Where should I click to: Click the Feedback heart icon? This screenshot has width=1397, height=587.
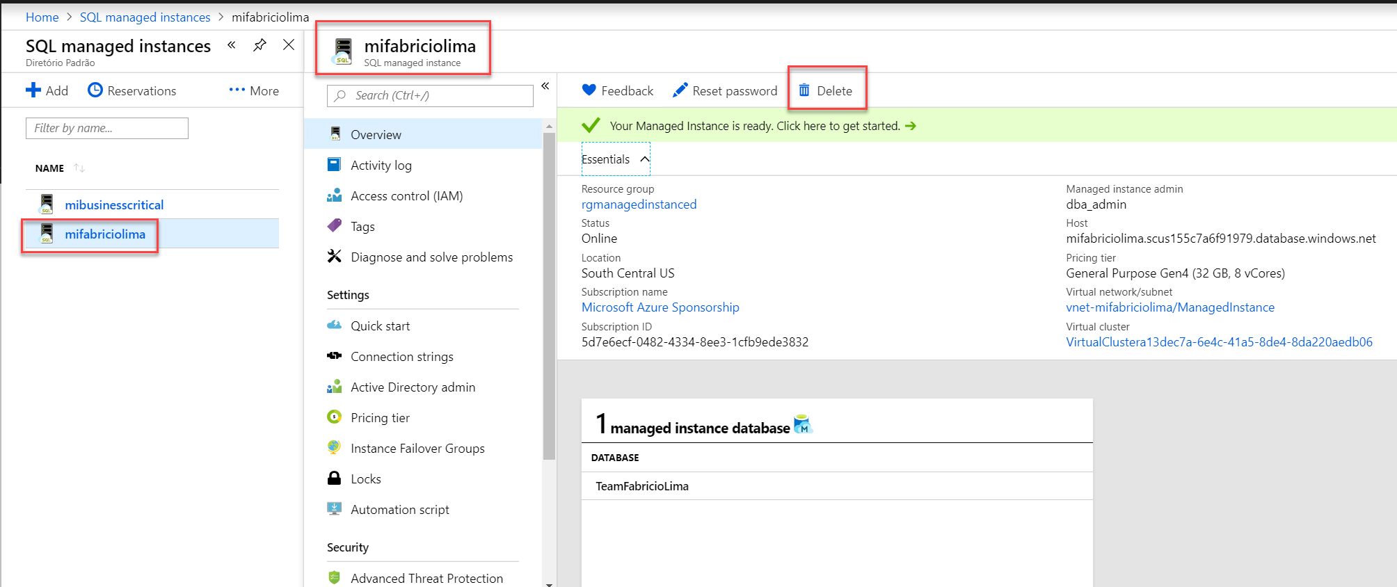pos(589,90)
